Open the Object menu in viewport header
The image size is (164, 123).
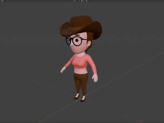tap(2, 1)
